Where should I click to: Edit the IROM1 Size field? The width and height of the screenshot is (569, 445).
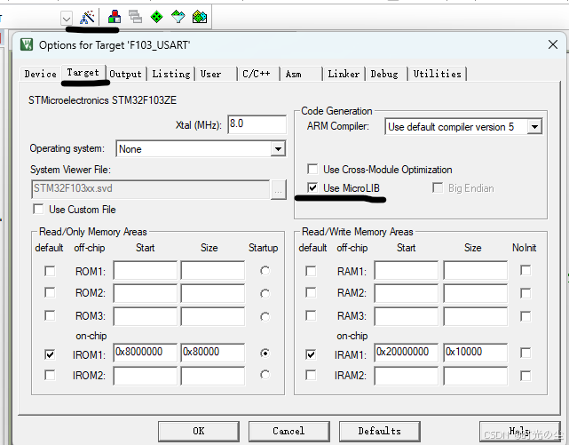click(213, 353)
